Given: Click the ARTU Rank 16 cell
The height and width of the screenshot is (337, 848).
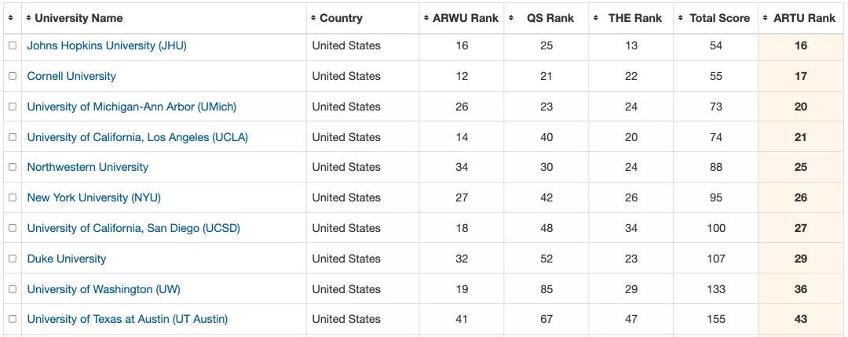Looking at the screenshot, I should click(800, 46).
